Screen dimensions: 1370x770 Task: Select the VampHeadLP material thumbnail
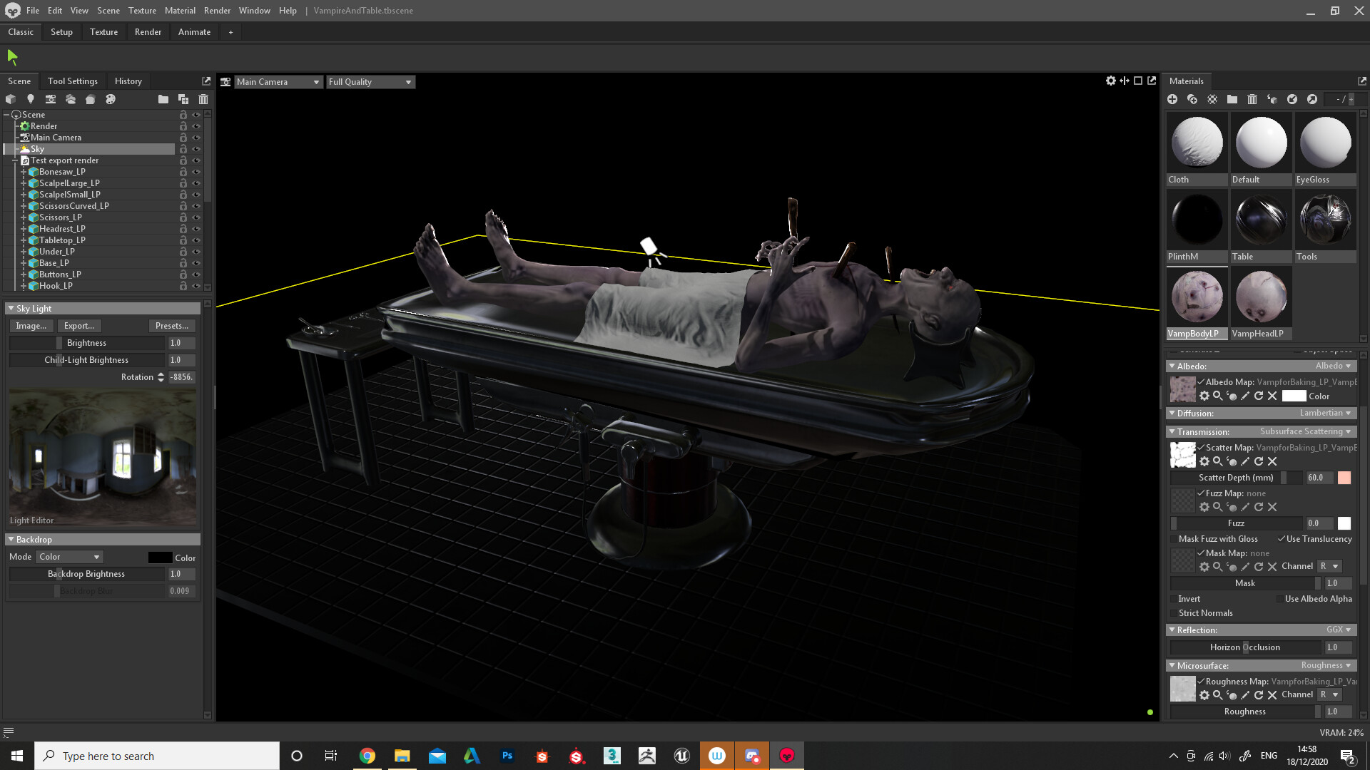(1260, 296)
